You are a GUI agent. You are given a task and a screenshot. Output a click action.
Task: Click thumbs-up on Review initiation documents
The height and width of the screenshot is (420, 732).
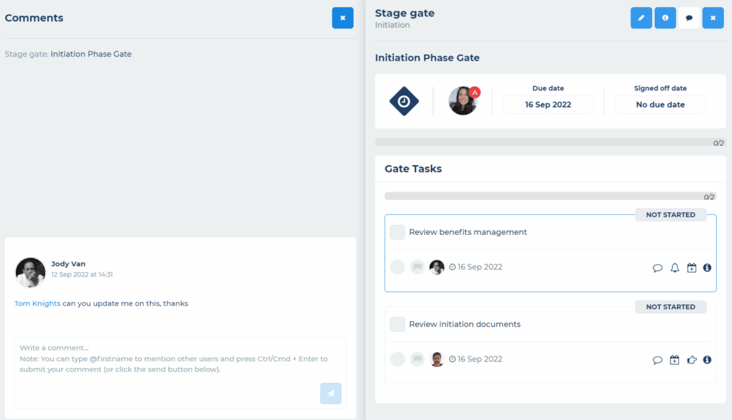tap(692, 360)
